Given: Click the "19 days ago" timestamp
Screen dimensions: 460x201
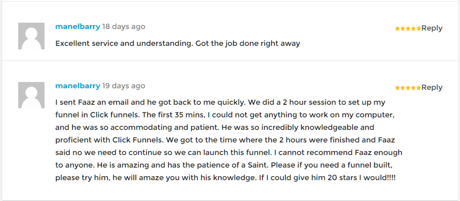Looking at the screenshot, I should pos(124,86).
